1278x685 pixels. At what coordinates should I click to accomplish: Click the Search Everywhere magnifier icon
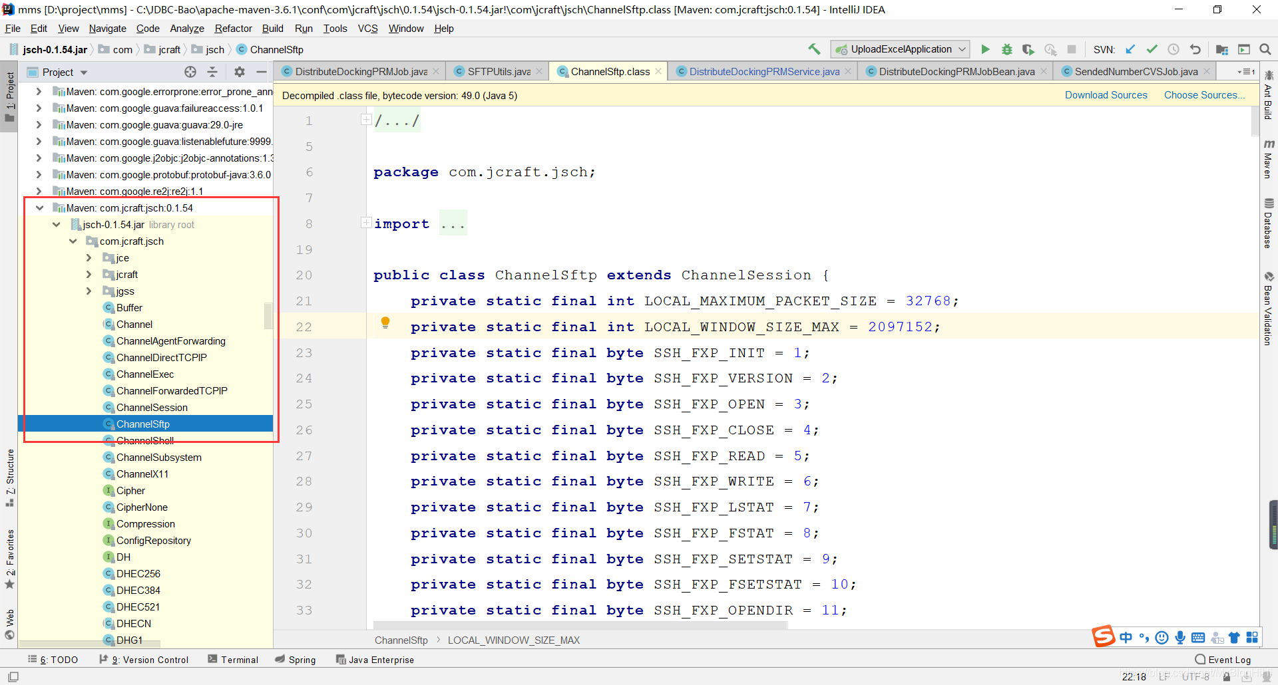click(x=1265, y=49)
